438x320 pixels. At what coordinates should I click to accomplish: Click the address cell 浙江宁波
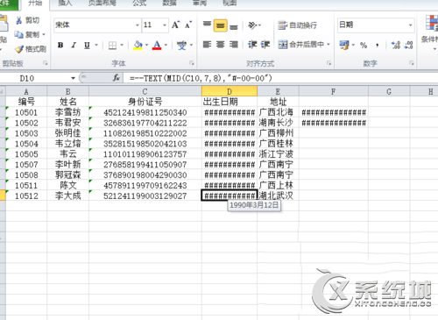(278, 153)
